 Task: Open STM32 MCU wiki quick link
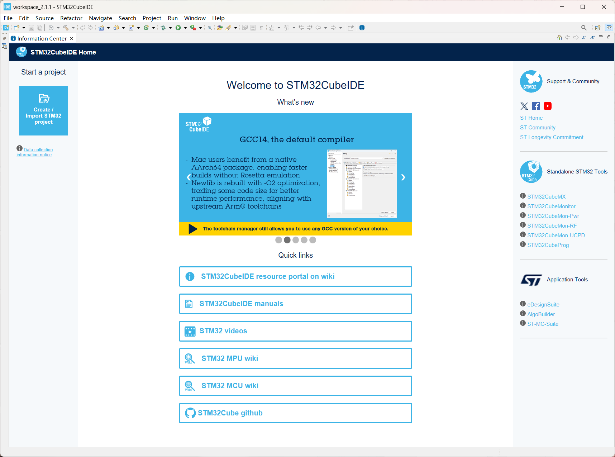point(296,386)
